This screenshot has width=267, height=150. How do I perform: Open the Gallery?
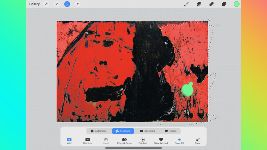tap(34, 4)
